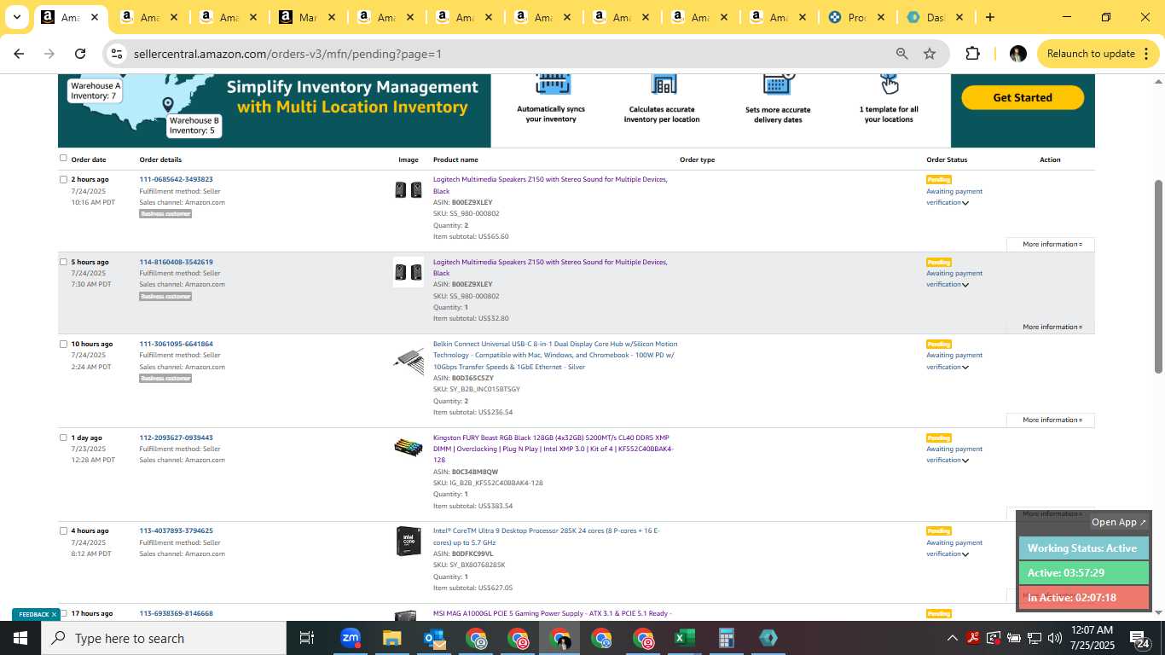Open Belkin Connect Universal USB-C hub link
Image resolution: width=1165 pixels, height=655 pixels.
pyautogui.click(x=555, y=355)
